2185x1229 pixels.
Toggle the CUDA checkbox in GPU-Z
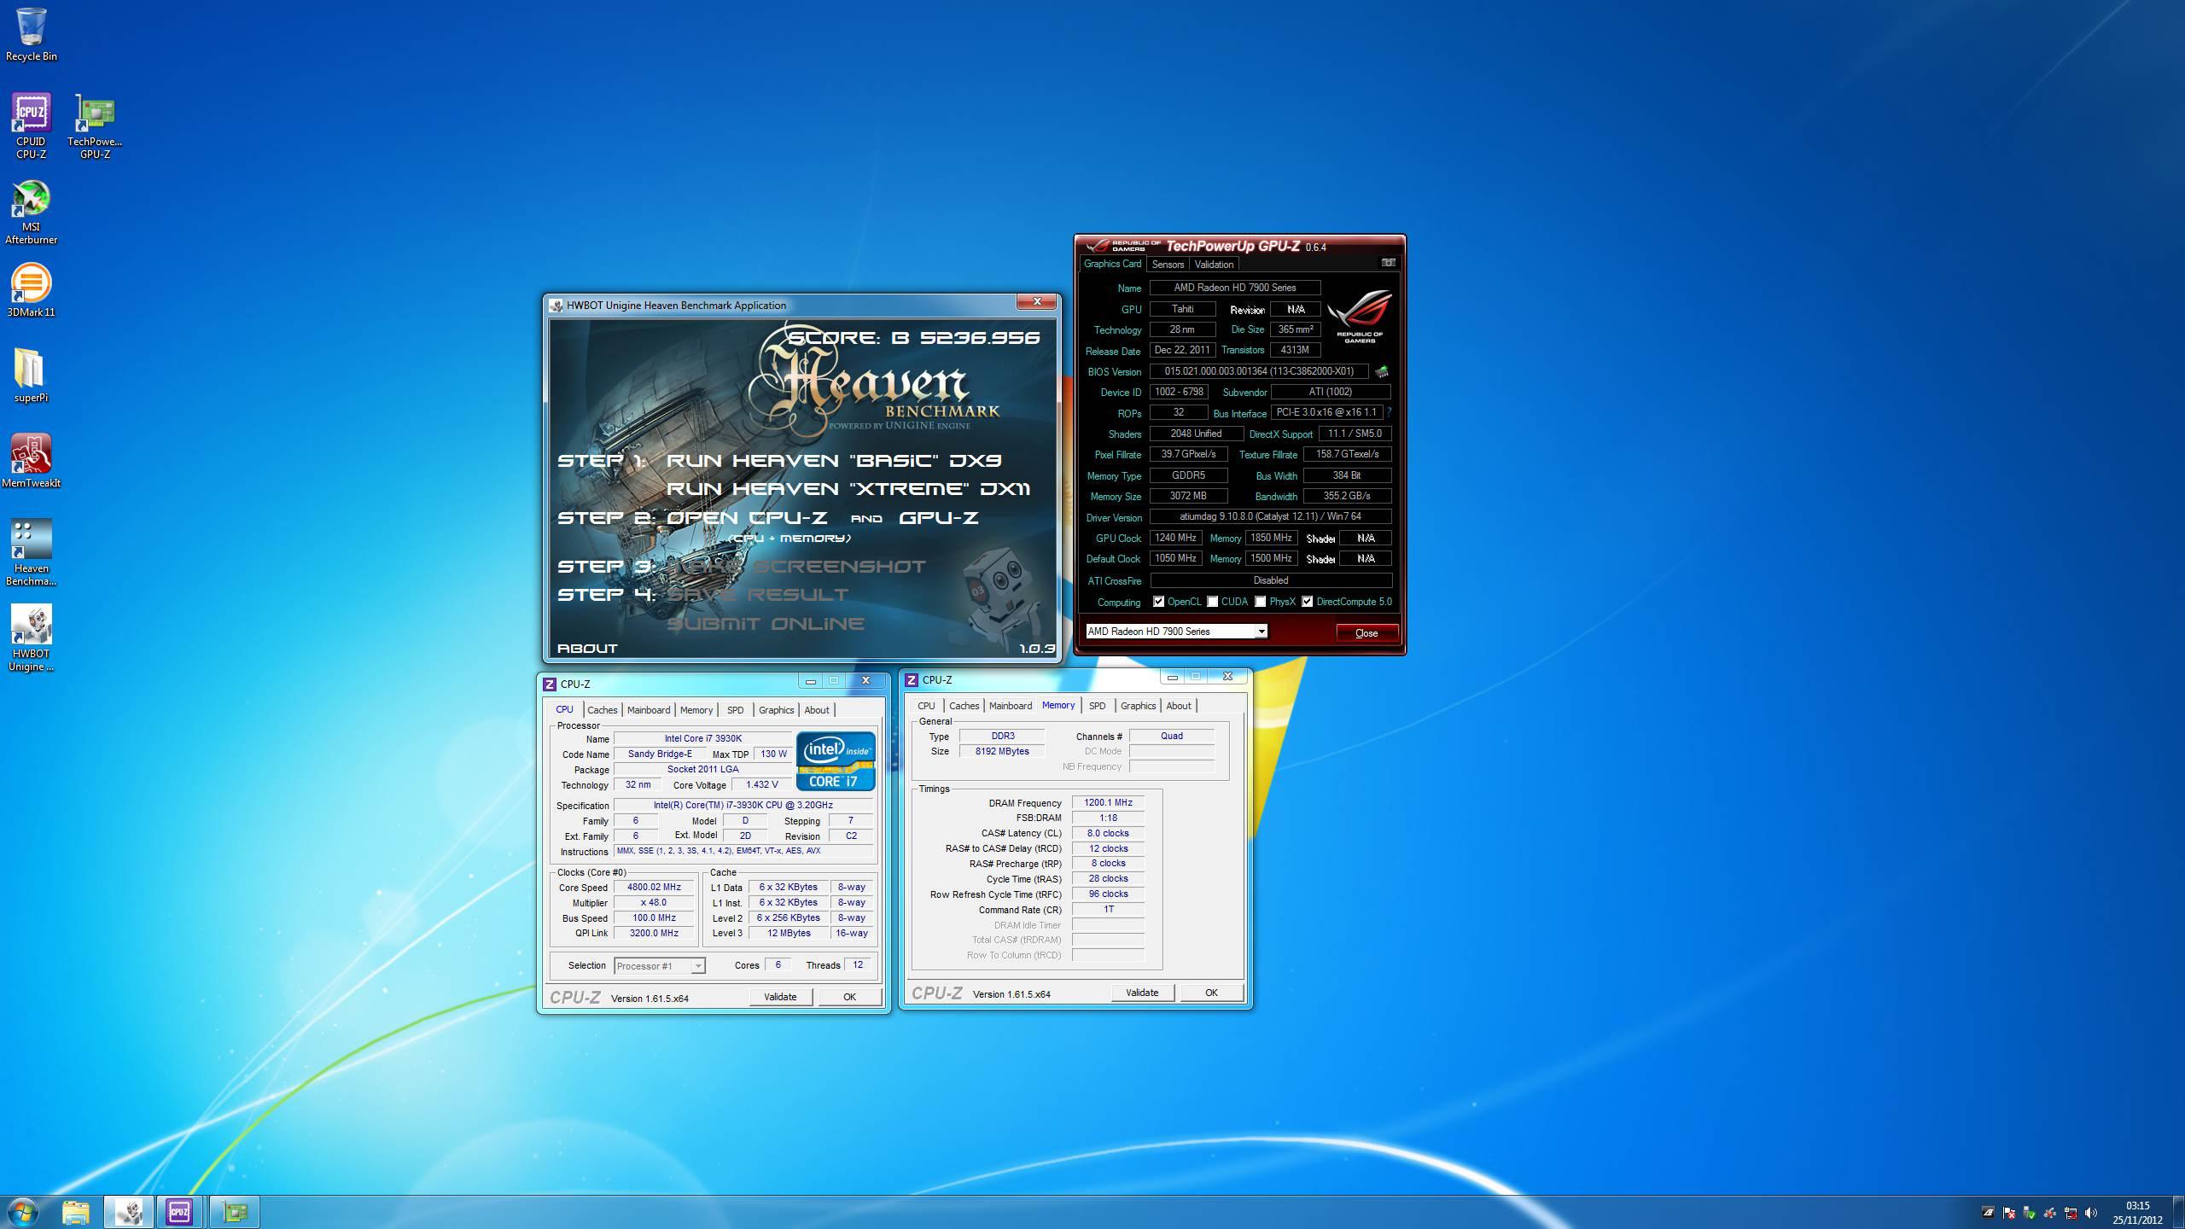point(1212,602)
